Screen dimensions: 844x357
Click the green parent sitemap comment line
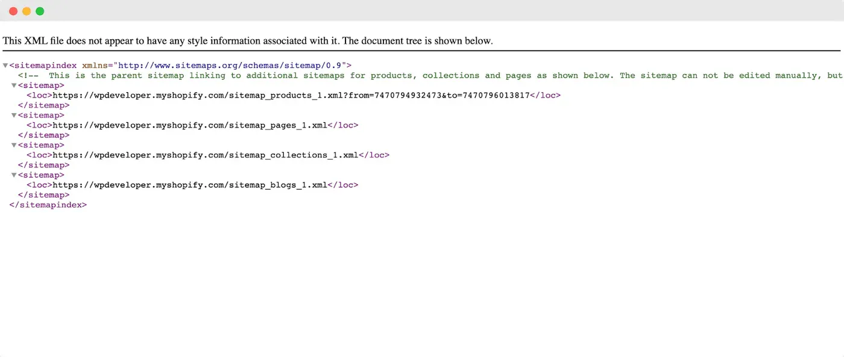coord(430,75)
